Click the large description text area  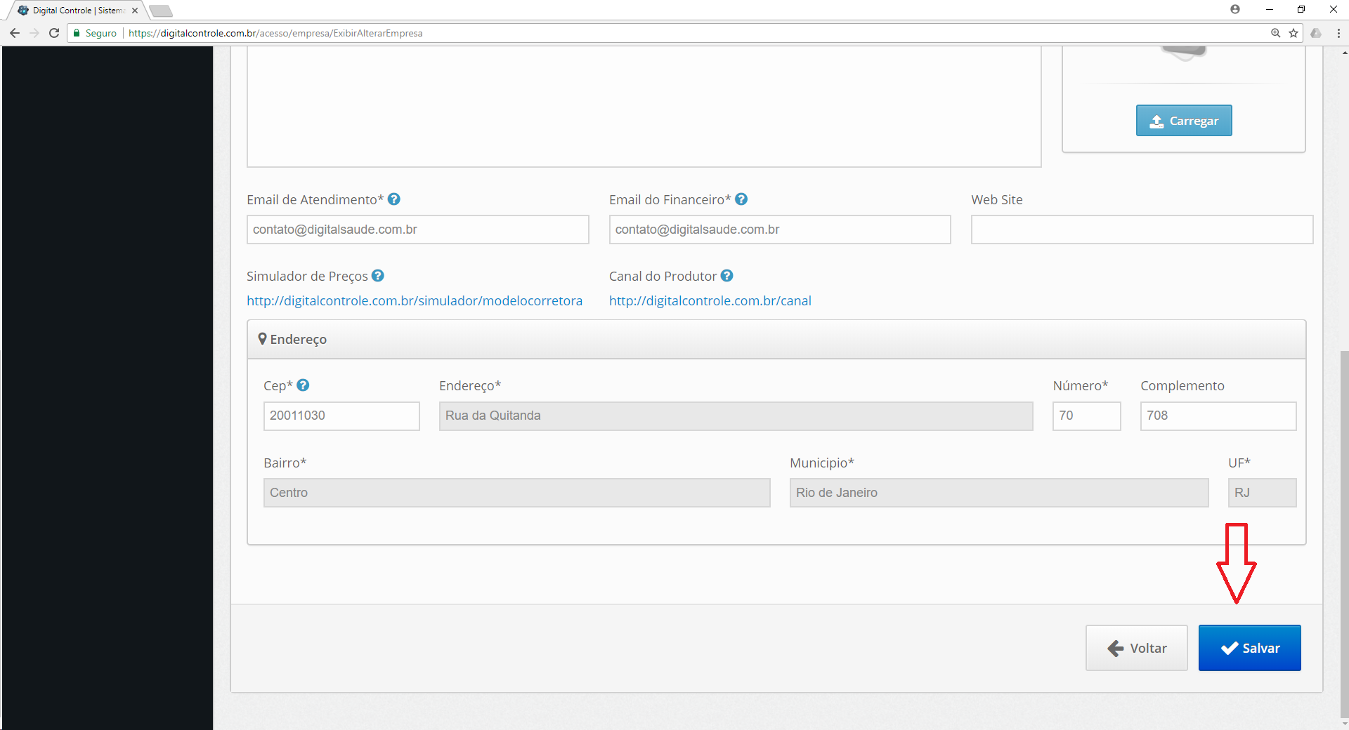tap(644, 107)
